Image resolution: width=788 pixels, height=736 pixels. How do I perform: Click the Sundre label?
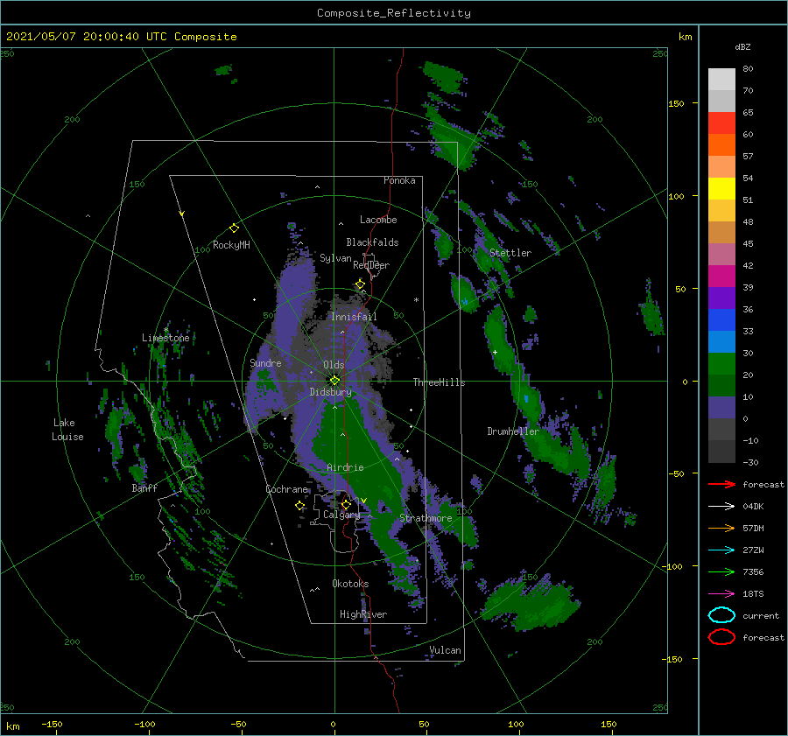click(x=265, y=362)
